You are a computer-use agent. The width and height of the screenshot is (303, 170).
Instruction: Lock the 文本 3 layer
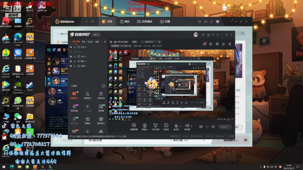(x=75, y=47)
